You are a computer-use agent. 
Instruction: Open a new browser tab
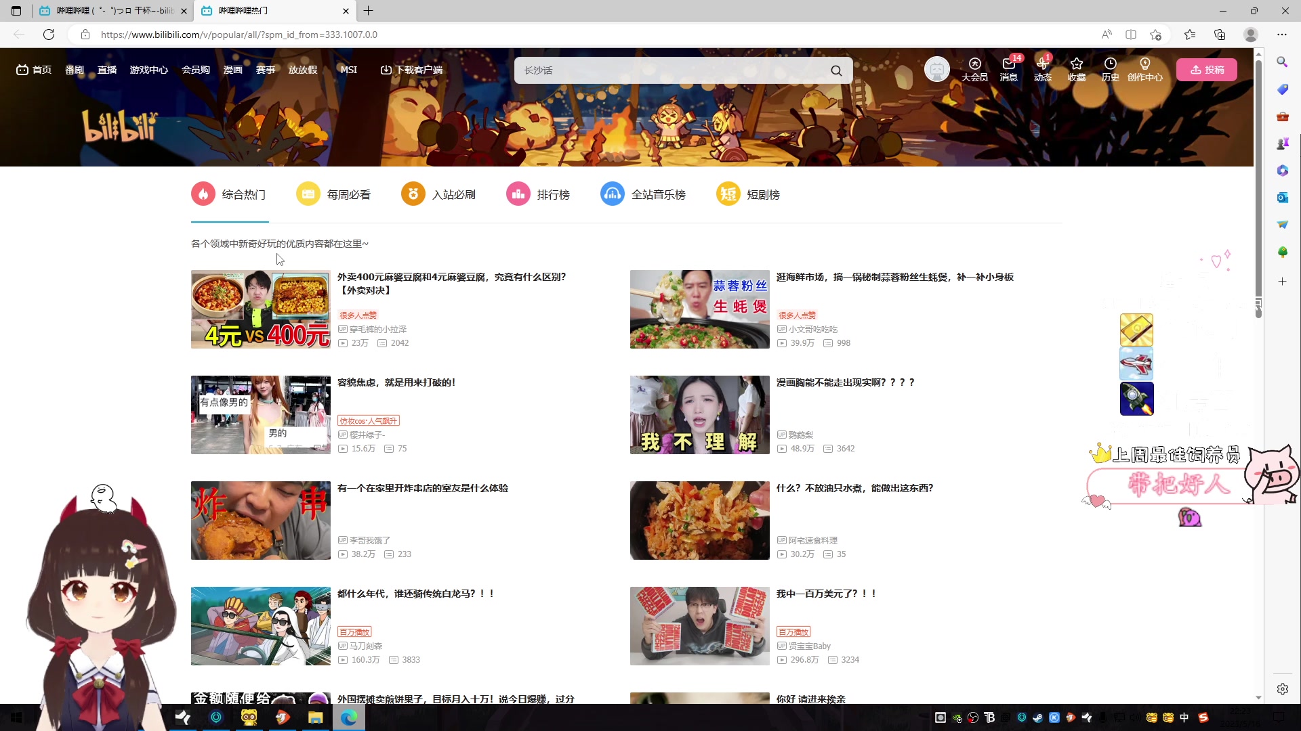coord(369,11)
